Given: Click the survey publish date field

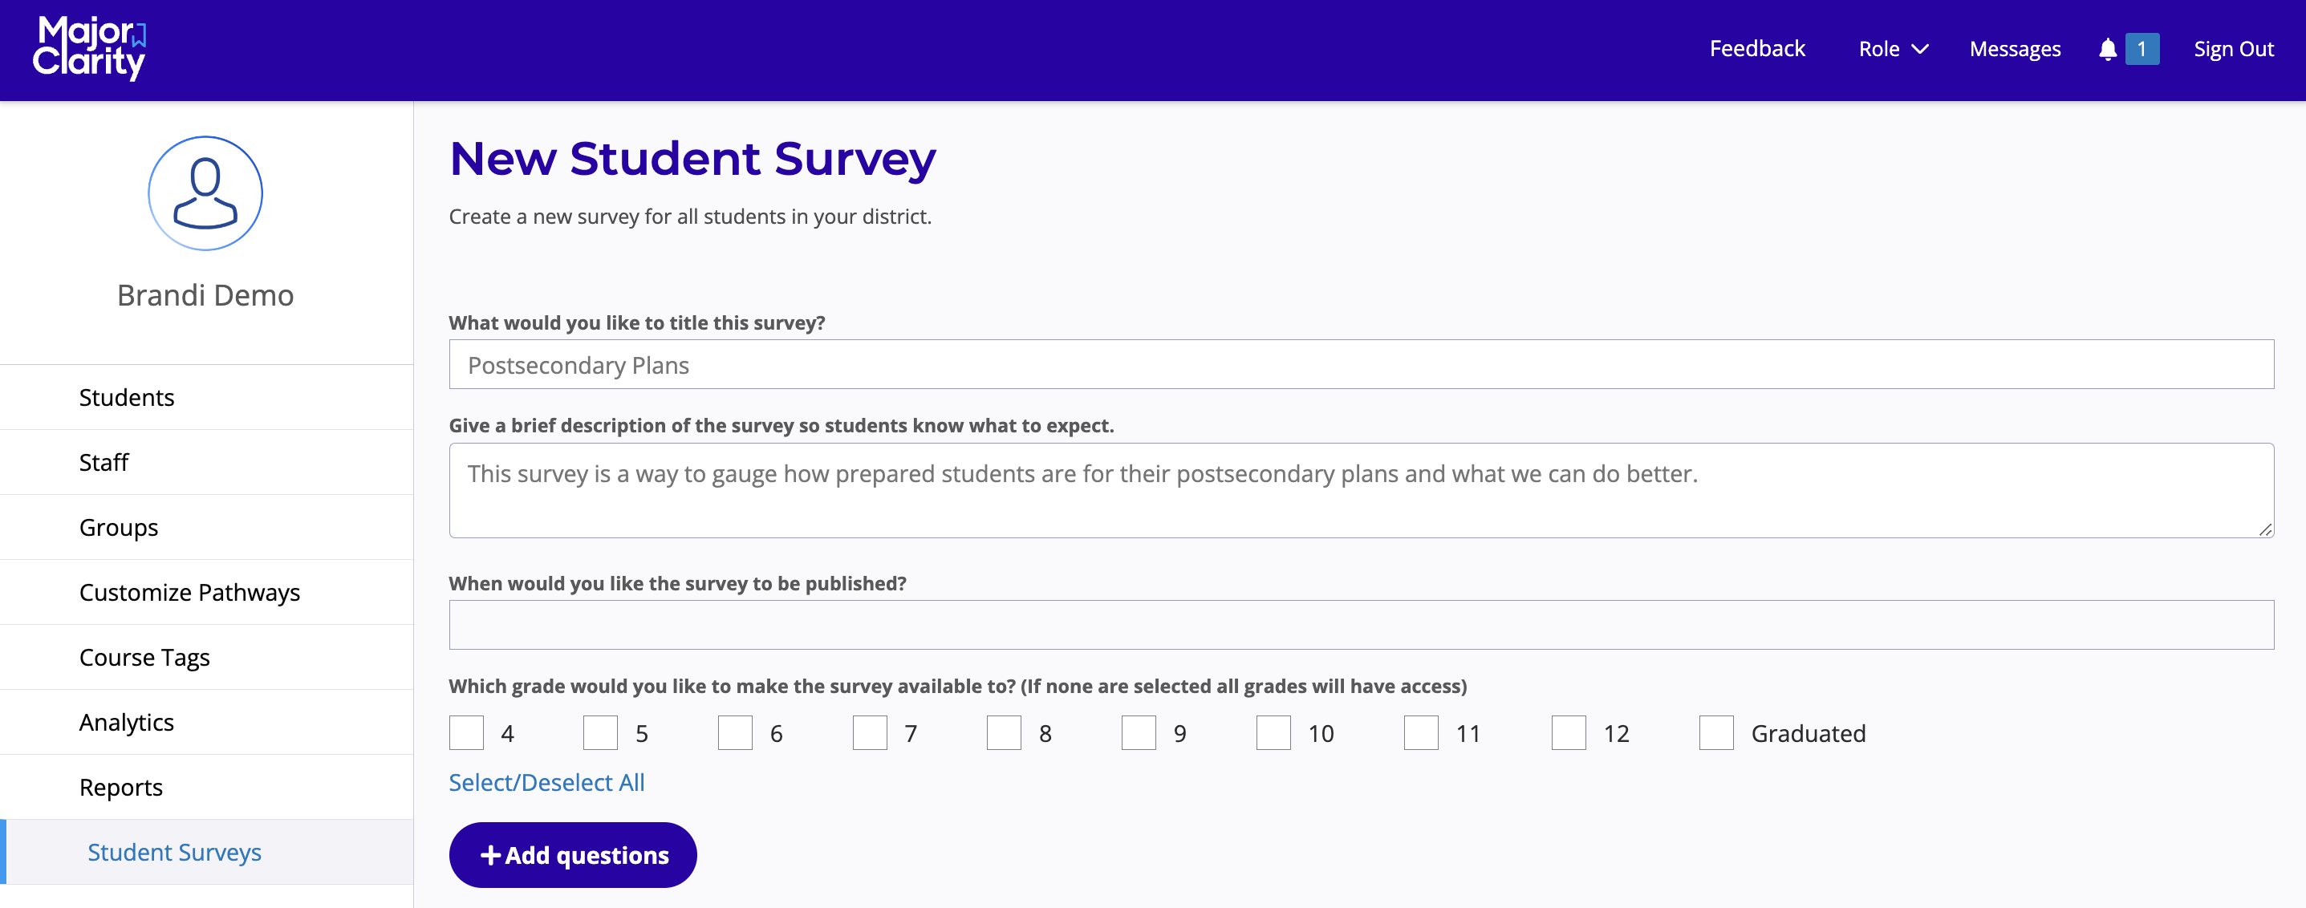Looking at the screenshot, I should (1361, 624).
